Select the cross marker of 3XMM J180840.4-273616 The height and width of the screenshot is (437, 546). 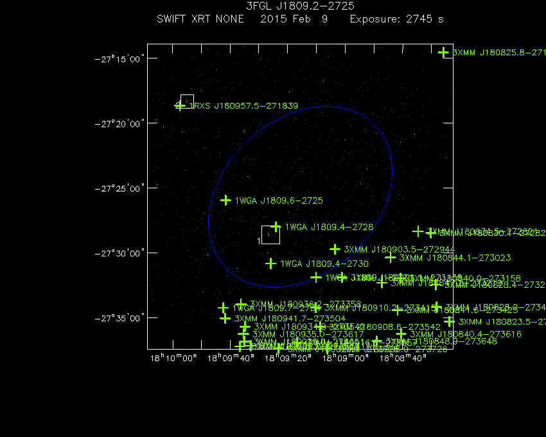pyautogui.click(x=401, y=334)
